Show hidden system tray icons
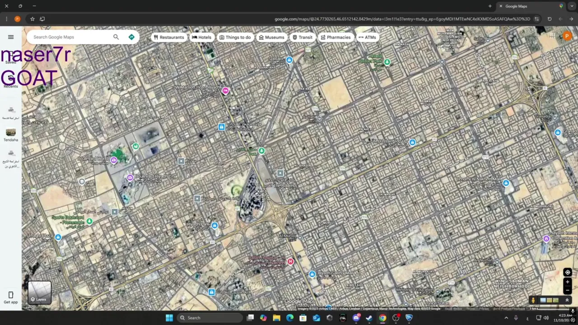Viewport: 578px width, 325px height. coord(506,318)
